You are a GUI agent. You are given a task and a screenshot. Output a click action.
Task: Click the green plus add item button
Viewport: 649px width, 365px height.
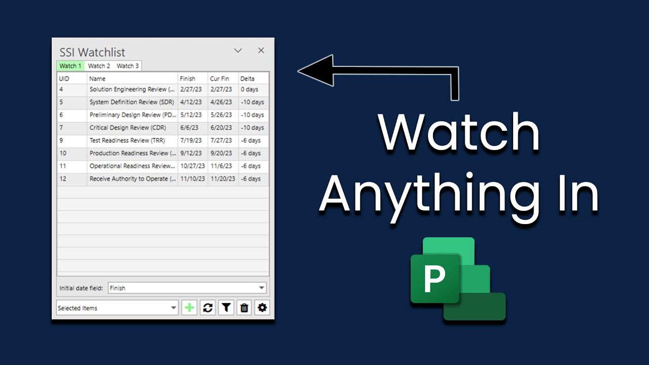tap(189, 307)
